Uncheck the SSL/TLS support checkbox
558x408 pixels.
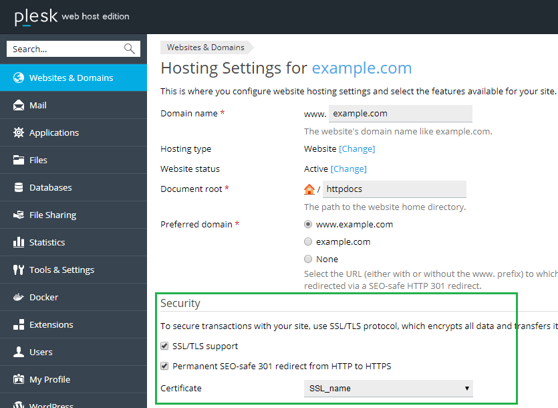click(164, 346)
